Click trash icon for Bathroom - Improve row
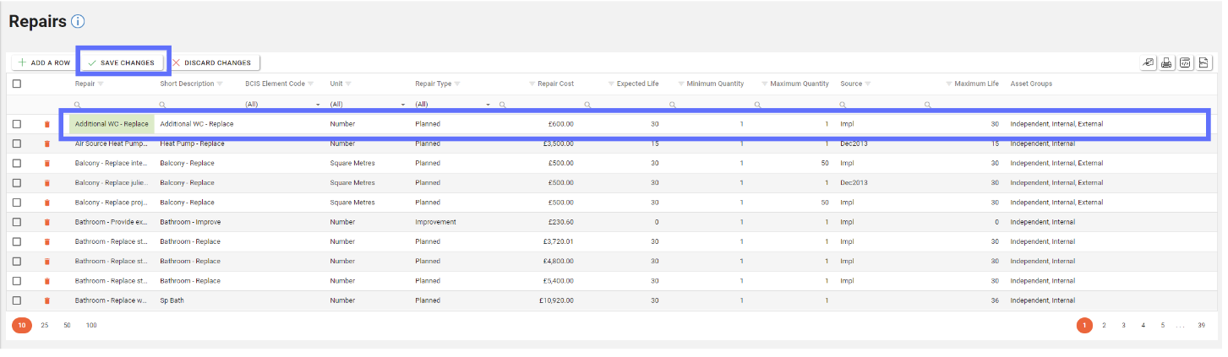Image resolution: width=1228 pixels, height=357 pixels. [47, 222]
